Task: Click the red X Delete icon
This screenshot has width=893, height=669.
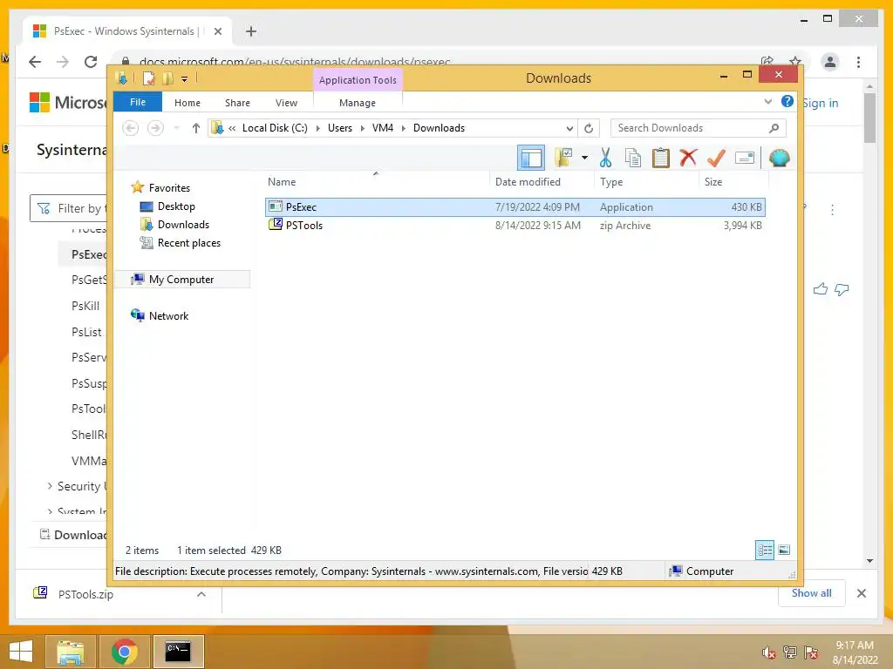Action: coord(688,158)
